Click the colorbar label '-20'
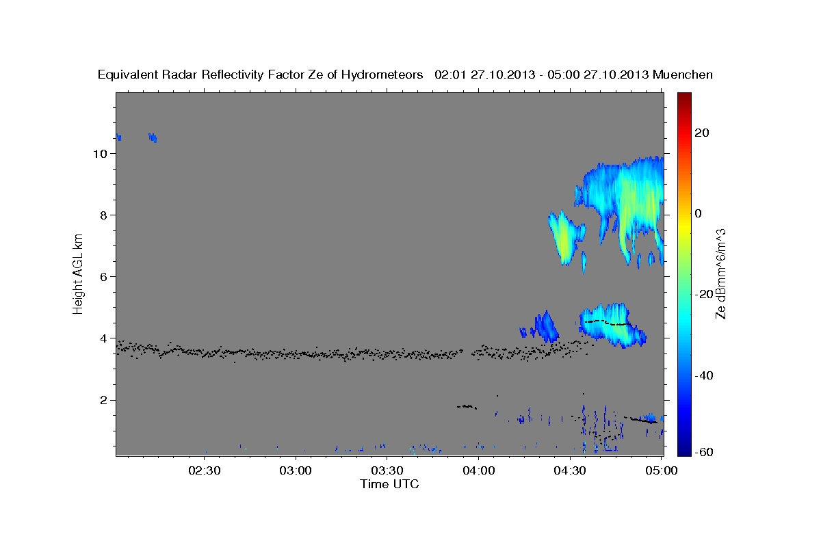This screenshot has width=821, height=547. tap(704, 294)
